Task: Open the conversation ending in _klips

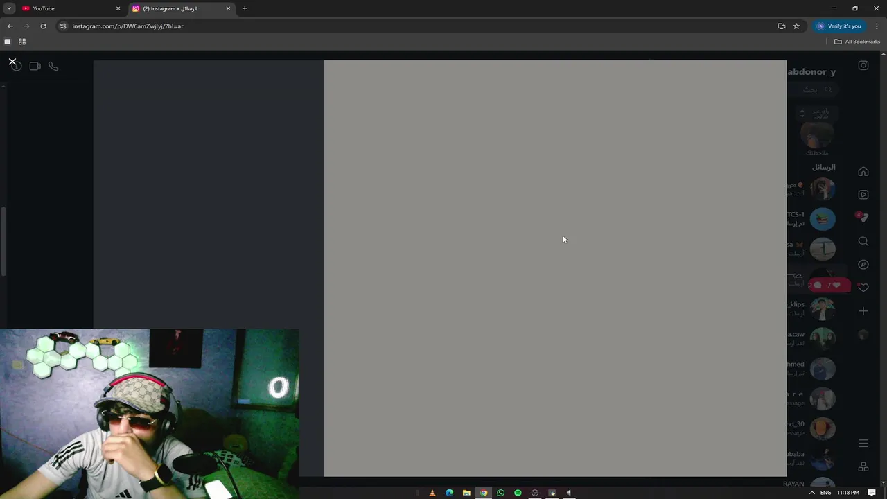Action: click(x=811, y=309)
